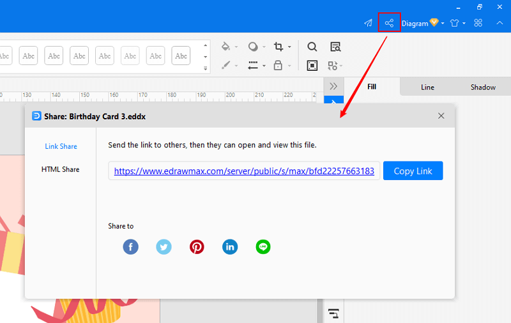Click the EdrawMax logo in dialog title
This screenshot has width=511, height=323.
[36, 116]
